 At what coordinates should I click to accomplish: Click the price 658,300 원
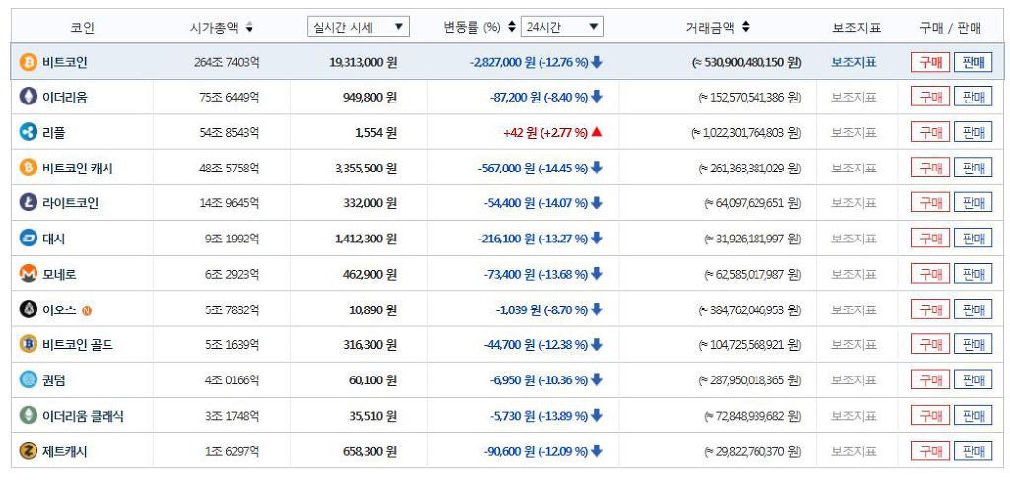(x=371, y=451)
